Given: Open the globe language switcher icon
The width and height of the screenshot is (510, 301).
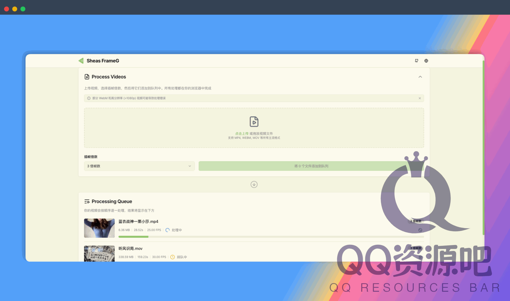Looking at the screenshot, I should (426, 61).
